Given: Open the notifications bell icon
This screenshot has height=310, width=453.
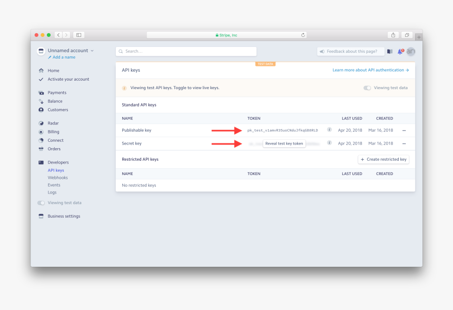Looking at the screenshot, I should click(400, 52).
